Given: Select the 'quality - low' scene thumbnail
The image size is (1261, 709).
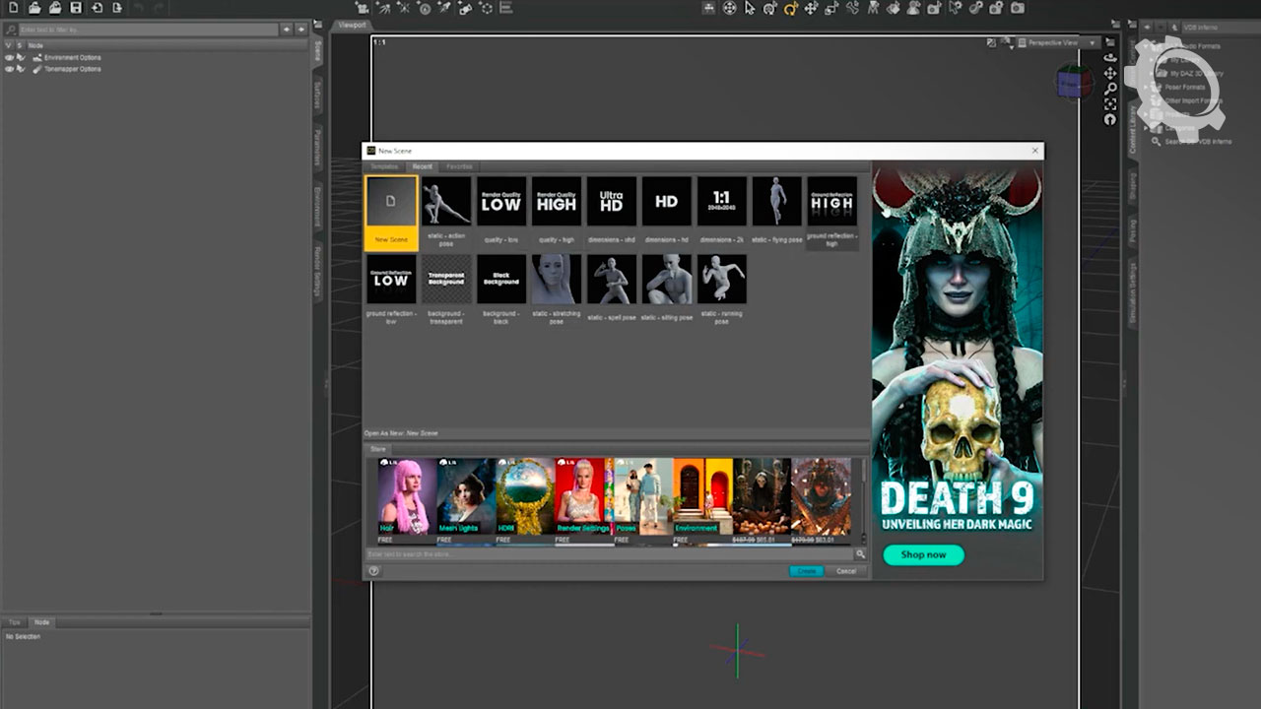Looking at the screenshot, I should coord(500,202).
